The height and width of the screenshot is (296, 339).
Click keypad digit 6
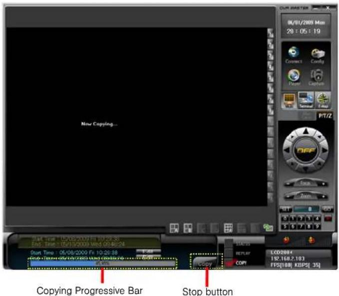point(293,226)
